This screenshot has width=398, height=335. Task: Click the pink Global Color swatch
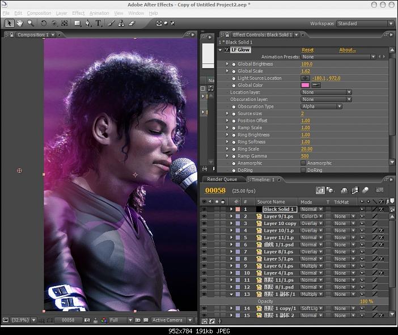click(306, 85)
